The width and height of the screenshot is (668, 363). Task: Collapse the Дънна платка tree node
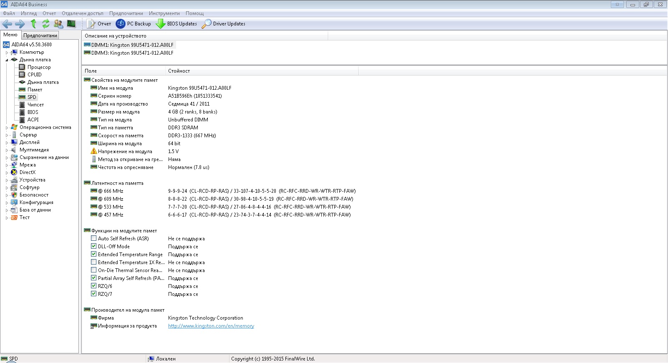click(x=7, y=60)
